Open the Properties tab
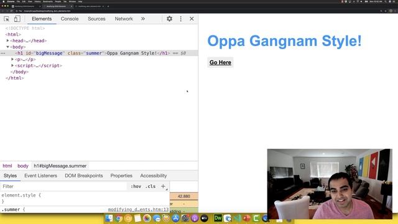The height and width of the screenshot is (224, 398). (x=121, y=175)
